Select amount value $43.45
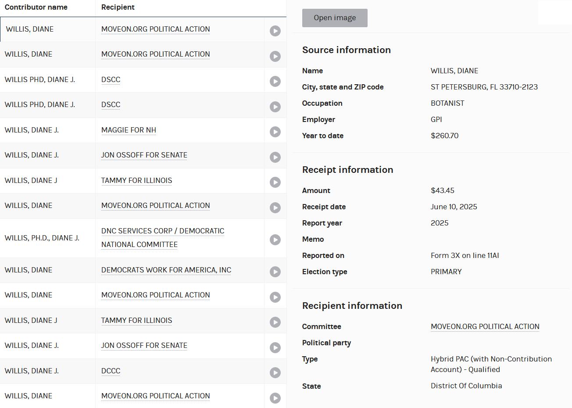This screenshot has width=572, height=408. click(443, 190)
